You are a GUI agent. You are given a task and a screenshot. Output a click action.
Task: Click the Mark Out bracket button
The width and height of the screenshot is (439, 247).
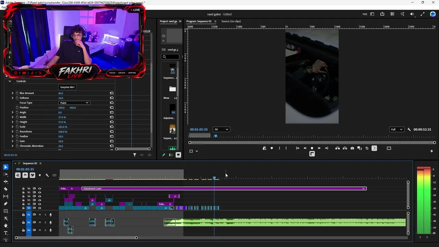(x=286, y=148)
